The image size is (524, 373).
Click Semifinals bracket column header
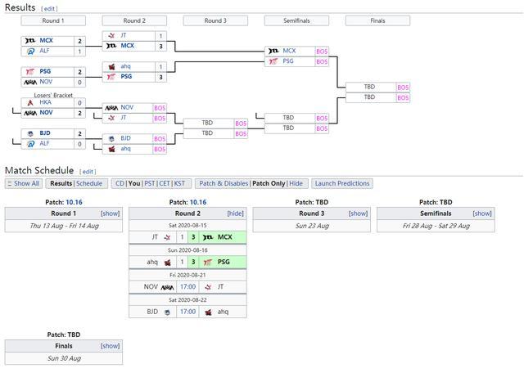296,20
